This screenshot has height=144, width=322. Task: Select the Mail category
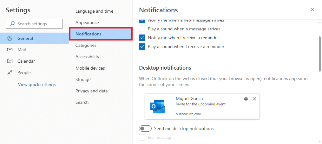pos(34,50)
